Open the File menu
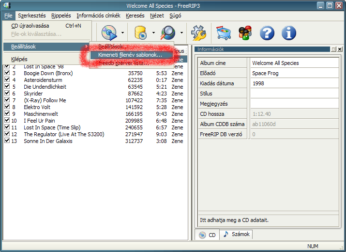 pos(8,16)
